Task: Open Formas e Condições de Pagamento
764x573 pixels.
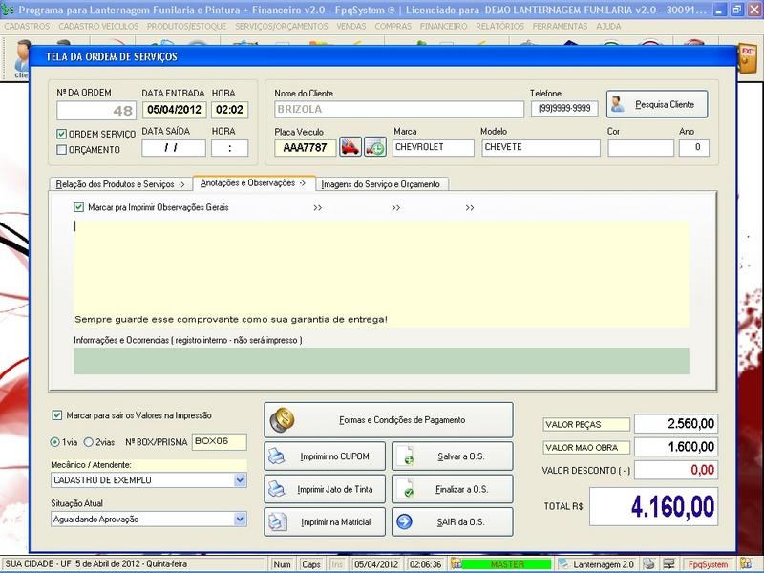Action: 388,419
